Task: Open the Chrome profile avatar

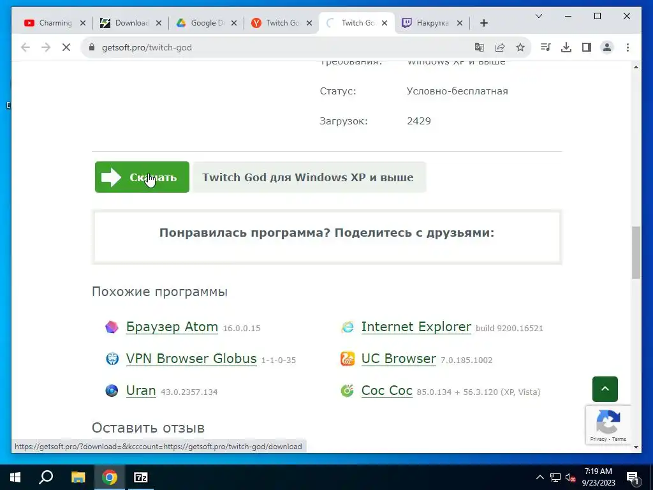Action: click(x=607, y=47)
